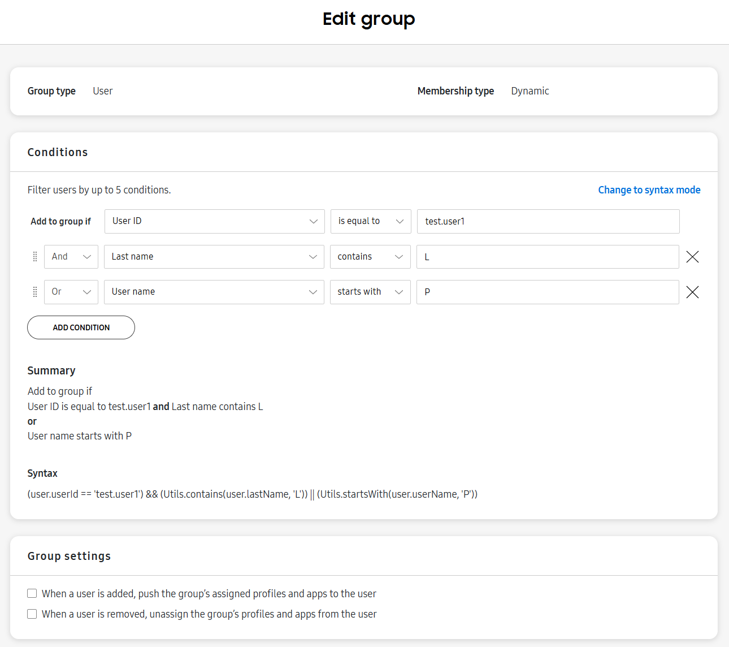Click the 'Filter users by up to 5 conditions' text
Screen dimensions: 729x647
coord(99,190)
